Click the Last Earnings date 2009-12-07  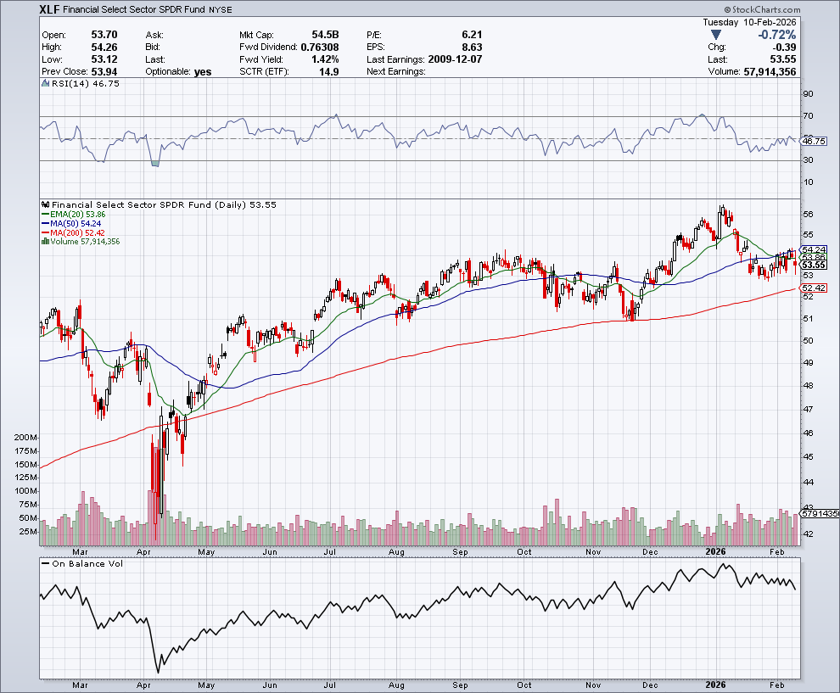(455, 59)
